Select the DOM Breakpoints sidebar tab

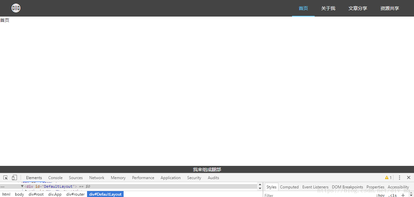coord(348,187)
